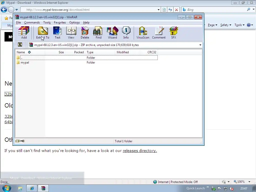Expand archive path dropdown arrow
Screen dimensions: 256x192
click(x=200, y=45)
